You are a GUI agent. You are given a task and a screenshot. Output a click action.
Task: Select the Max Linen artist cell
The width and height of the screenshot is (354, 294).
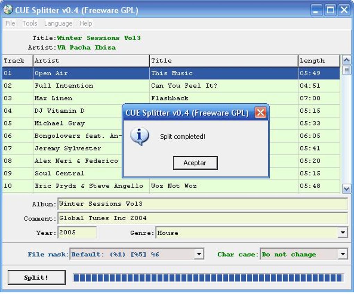(x=91, y=98)
